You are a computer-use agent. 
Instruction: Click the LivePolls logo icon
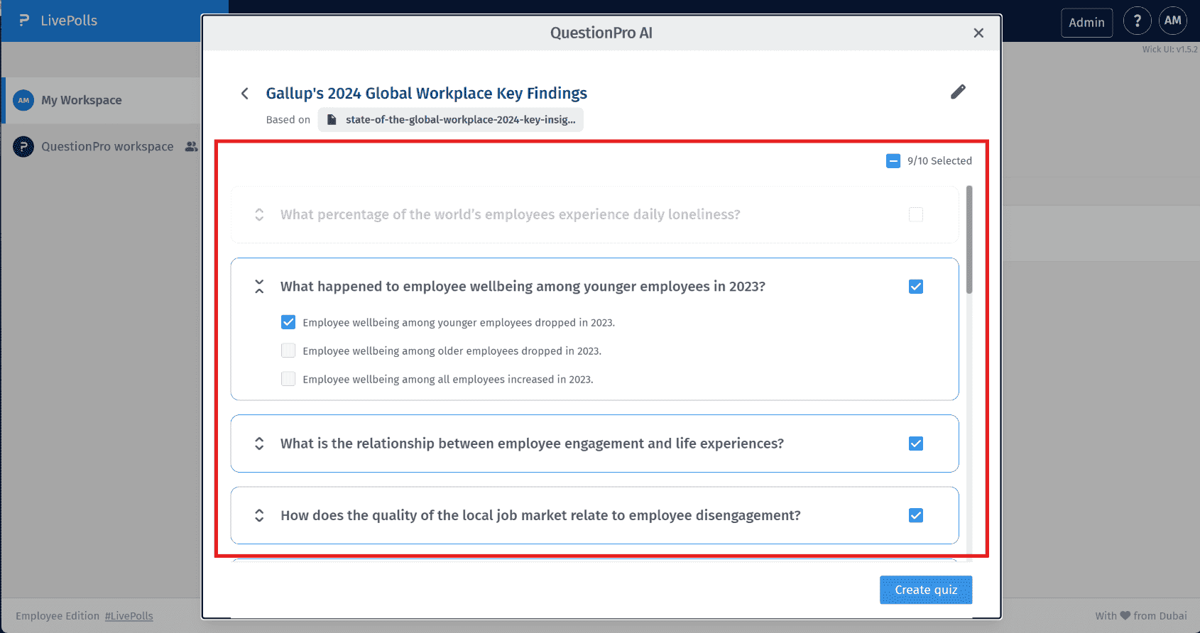pos(24,21)
